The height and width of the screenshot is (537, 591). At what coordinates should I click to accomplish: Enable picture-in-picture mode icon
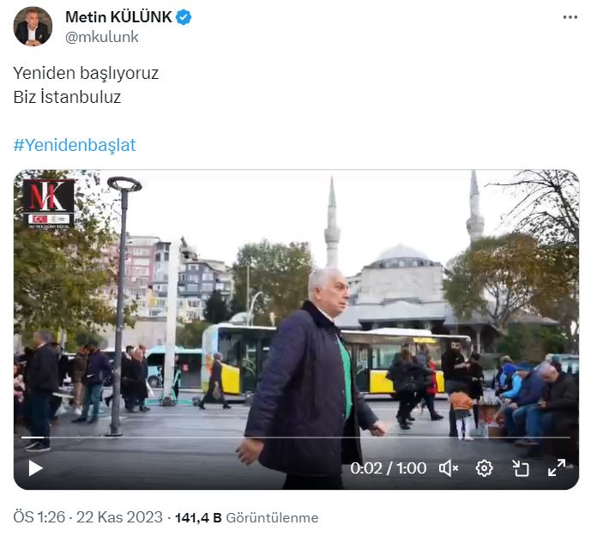tap(521, 468)
